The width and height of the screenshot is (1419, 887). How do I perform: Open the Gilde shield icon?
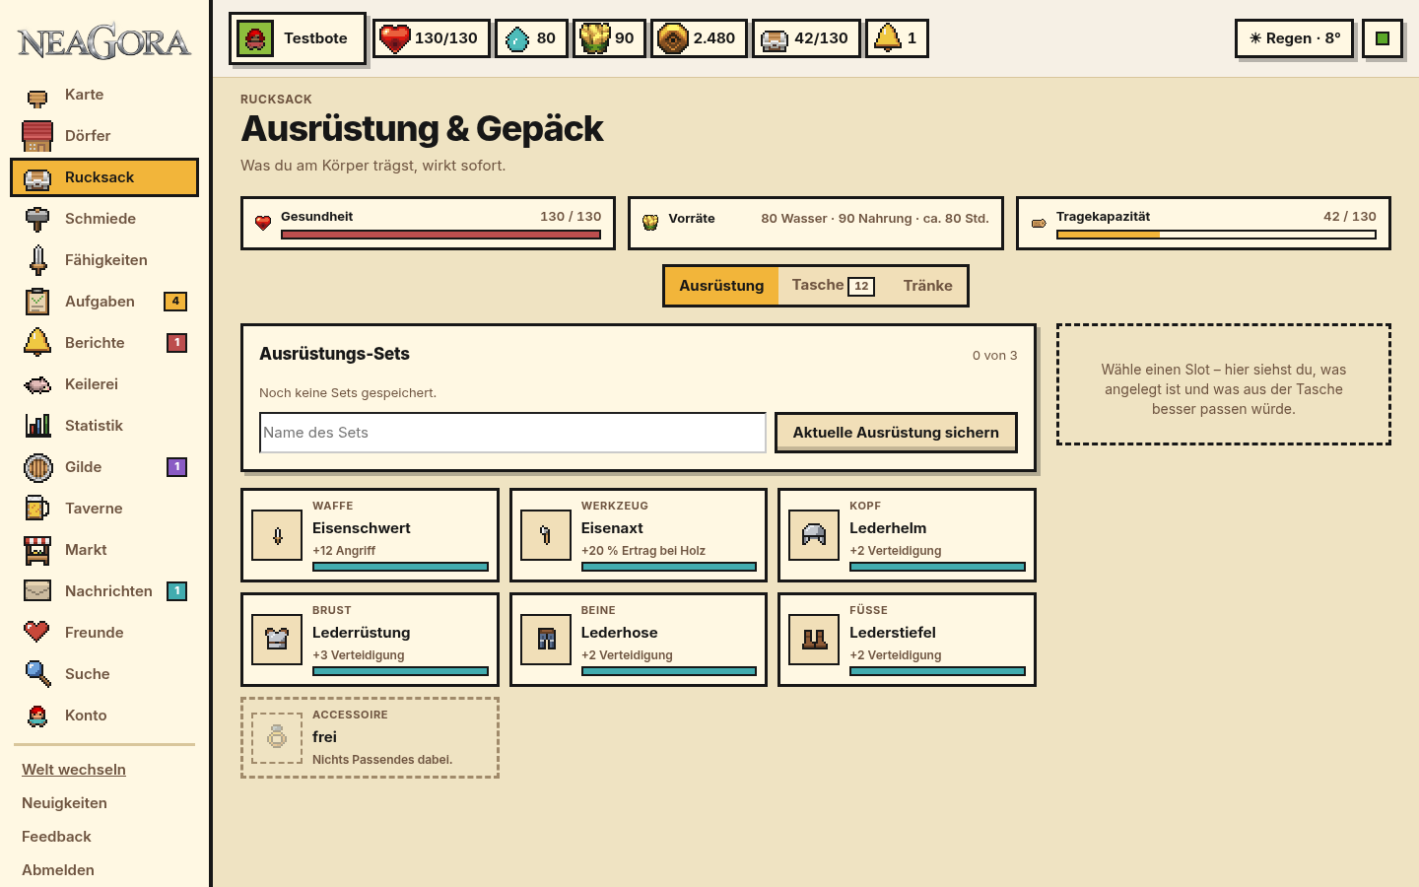coord(37,467)
